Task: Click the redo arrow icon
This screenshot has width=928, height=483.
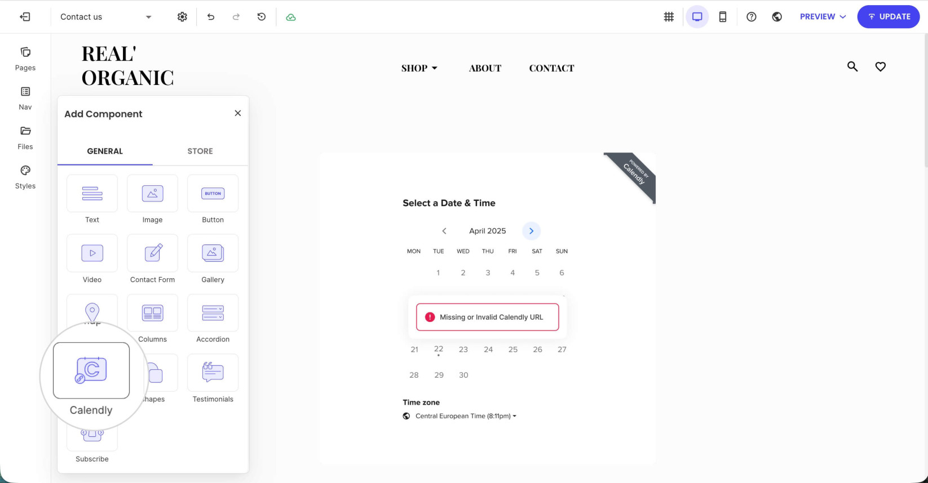Action: (236, 17)
